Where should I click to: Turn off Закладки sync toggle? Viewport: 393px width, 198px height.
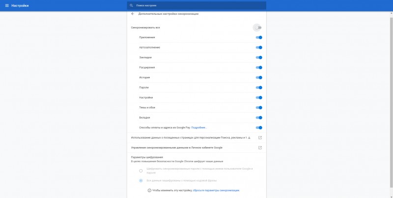click(x=259, y=57)
